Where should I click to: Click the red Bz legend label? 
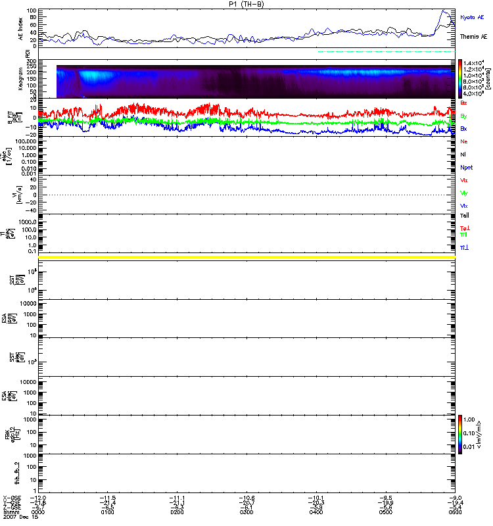click(463, 103)
